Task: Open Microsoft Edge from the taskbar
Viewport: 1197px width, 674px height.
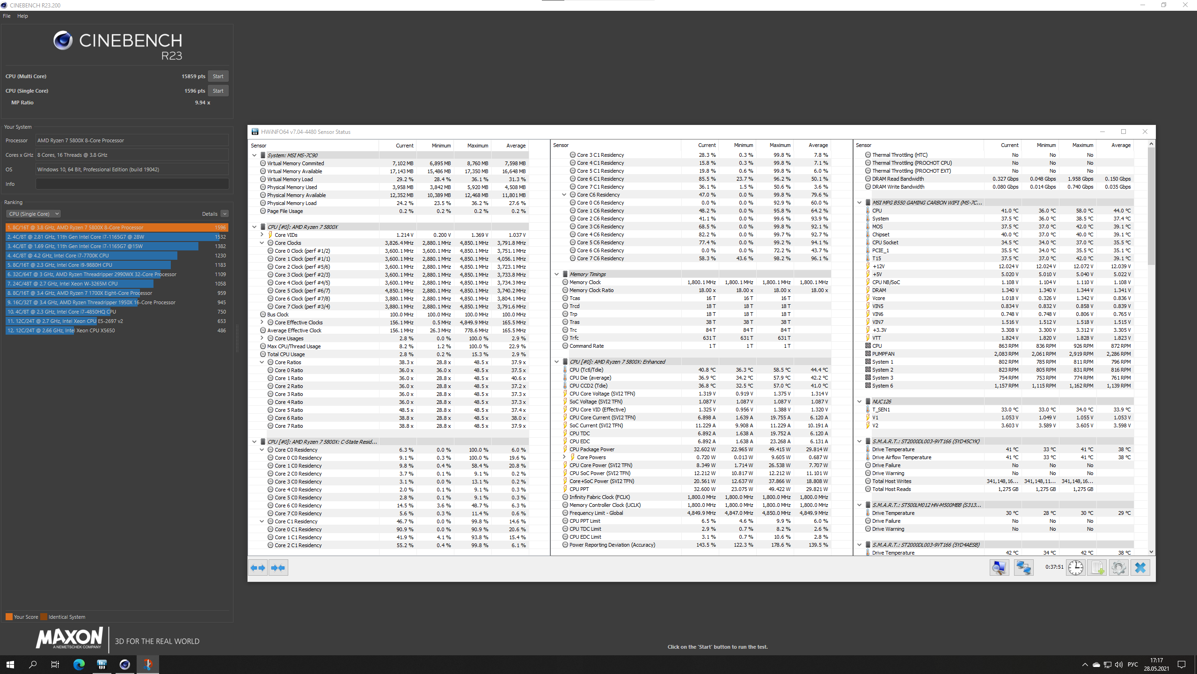Action: pyautogui.click(x=79, y=664)
